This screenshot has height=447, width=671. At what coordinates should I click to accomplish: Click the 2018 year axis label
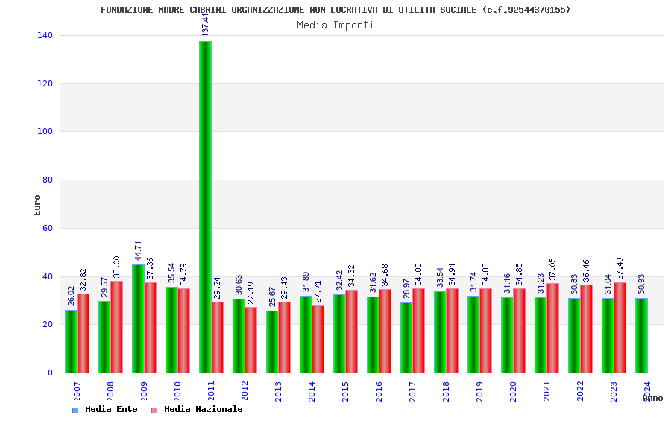[x=447, y=391]
